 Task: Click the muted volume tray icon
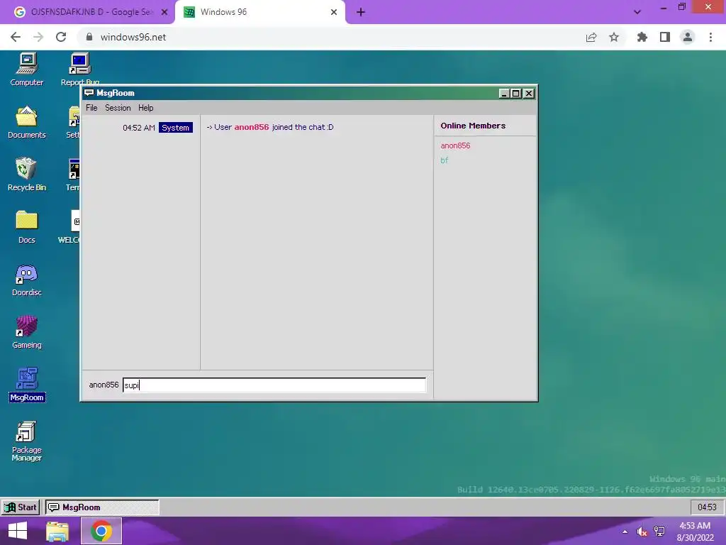pyautogui.click(x=642, y=532)
